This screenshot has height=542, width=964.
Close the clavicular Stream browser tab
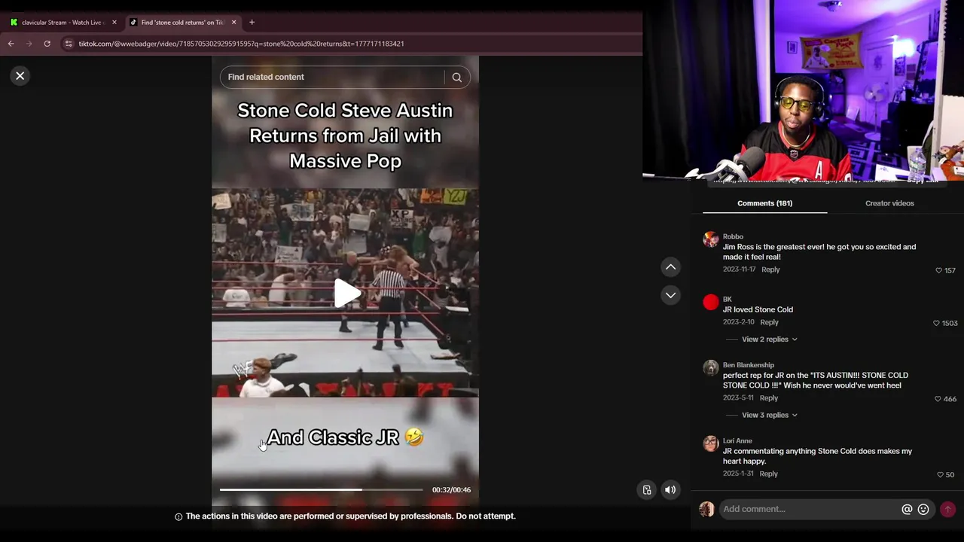(x=114, y=23)
